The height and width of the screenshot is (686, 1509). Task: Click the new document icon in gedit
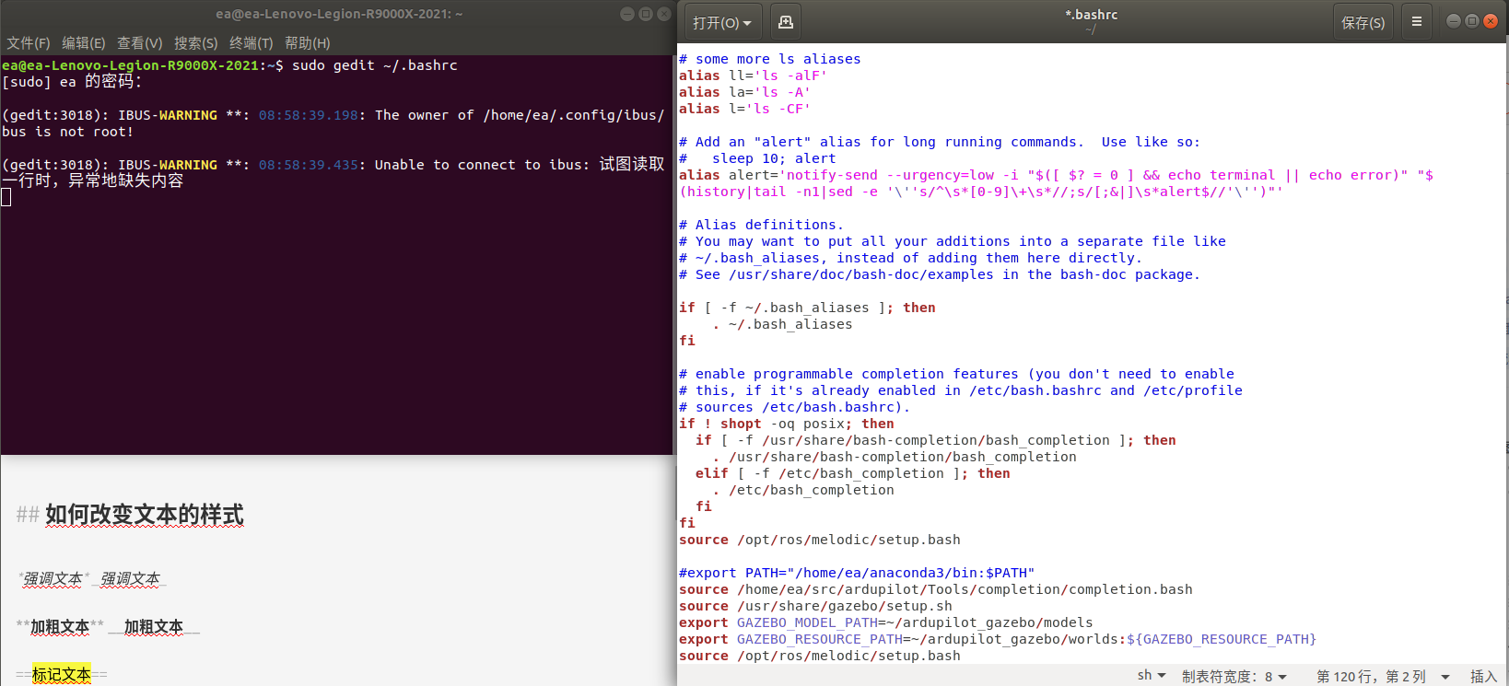[x=786, y=22]
